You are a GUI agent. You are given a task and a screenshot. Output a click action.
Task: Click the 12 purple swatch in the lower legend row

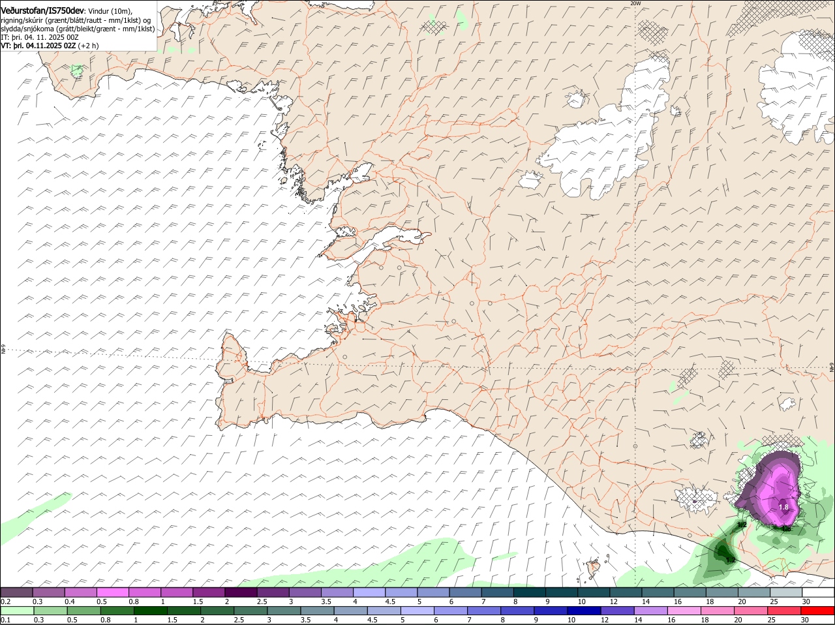click(x=617, y=611)
